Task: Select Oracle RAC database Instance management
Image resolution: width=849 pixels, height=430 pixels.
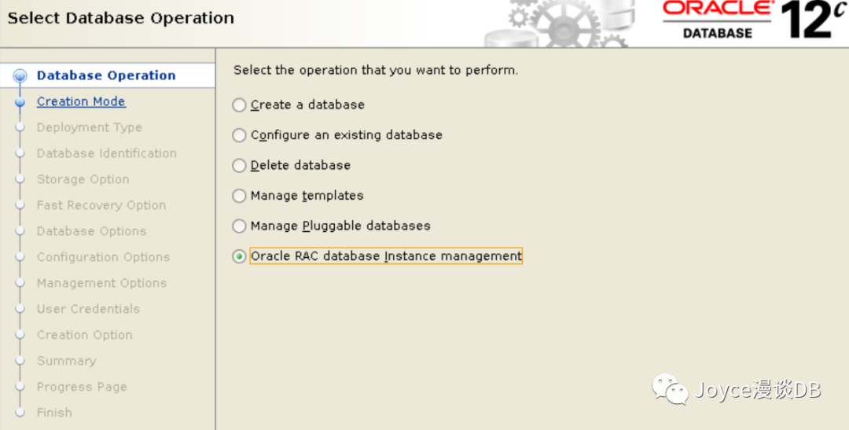Action: [x=240, y=256]
